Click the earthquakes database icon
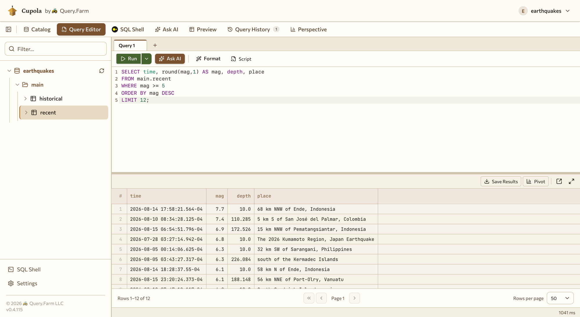Image resolution: width=580 pixels, height=317 pixels. [17, 71]
